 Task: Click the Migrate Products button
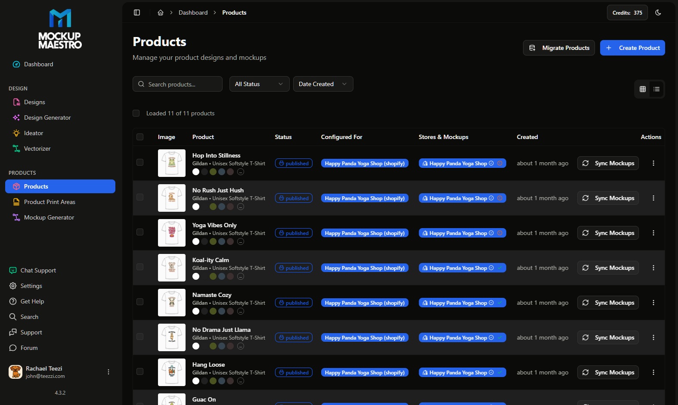pos(559,48)
